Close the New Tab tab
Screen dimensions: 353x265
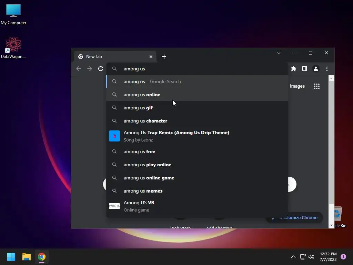click(151, 57)
